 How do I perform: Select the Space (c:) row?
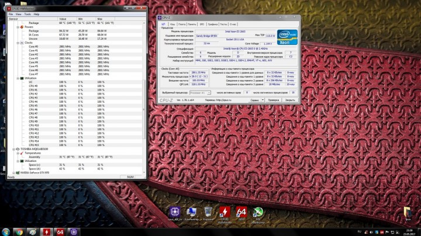click(75, 165)
